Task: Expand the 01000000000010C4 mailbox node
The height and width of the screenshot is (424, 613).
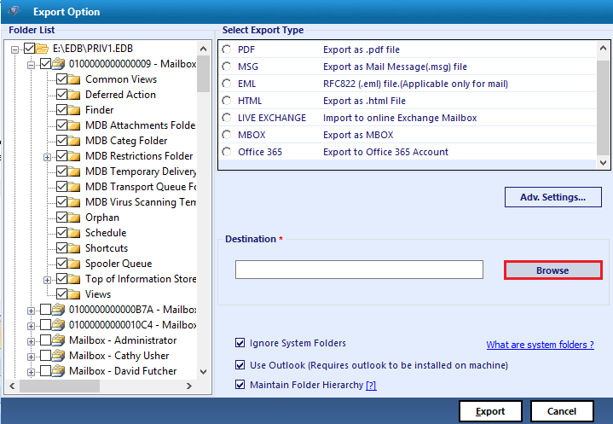Action: [31, 326]
